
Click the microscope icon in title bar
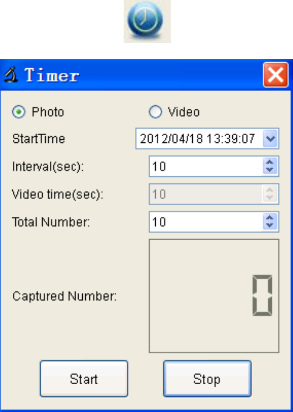coord(11,75)
